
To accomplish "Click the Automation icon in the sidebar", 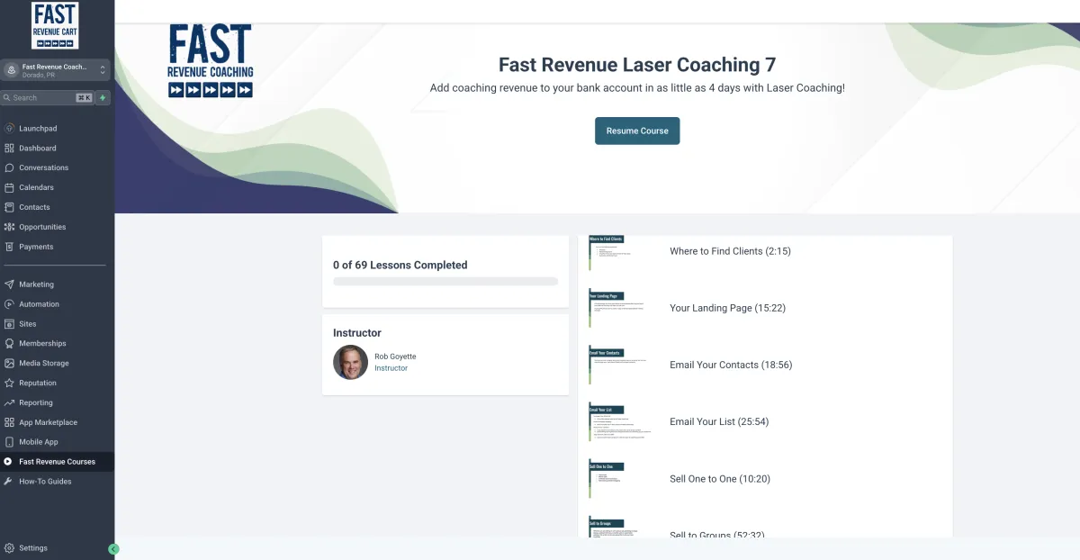I will (9, 304).
